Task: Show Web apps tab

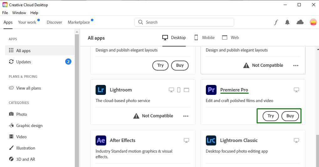Action: [230, 37]
